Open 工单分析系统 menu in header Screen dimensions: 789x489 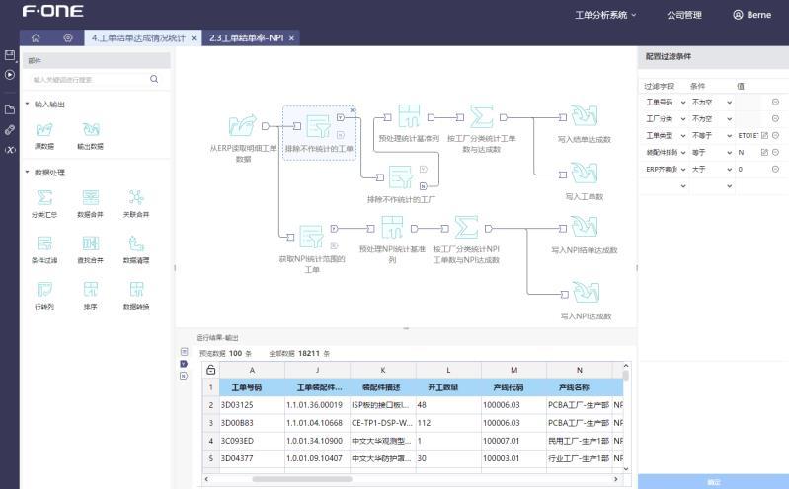(605, 15)
